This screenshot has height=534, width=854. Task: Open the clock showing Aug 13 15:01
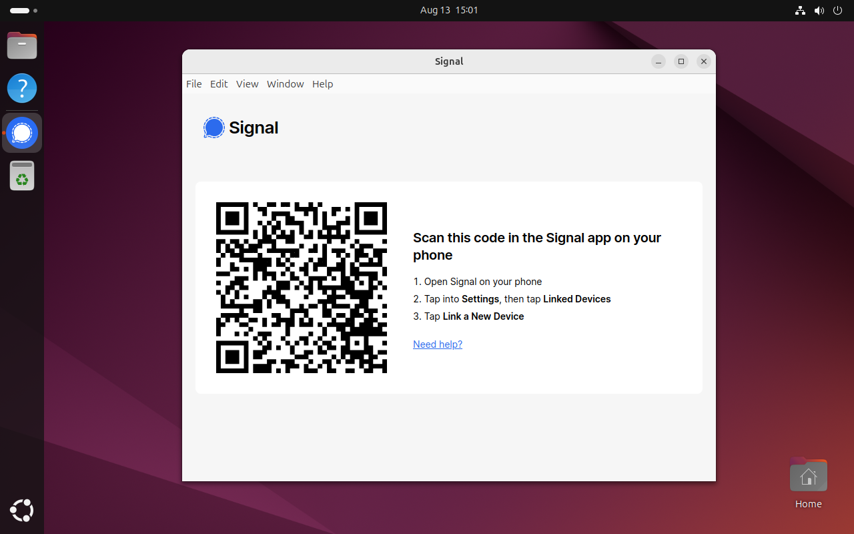[x=449, y=11]
